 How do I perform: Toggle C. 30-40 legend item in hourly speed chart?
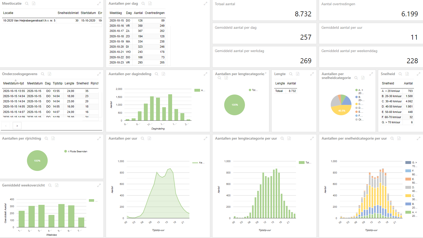coord(411,197)
